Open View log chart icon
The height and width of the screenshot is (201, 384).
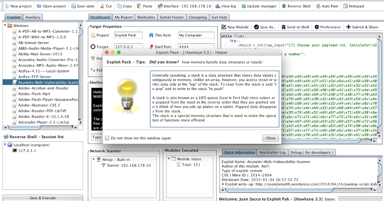click(x=218, y=6)
